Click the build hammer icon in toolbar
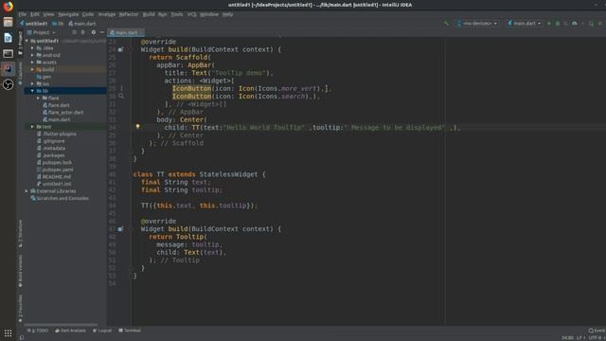606x341 pixels. (446, 24)
